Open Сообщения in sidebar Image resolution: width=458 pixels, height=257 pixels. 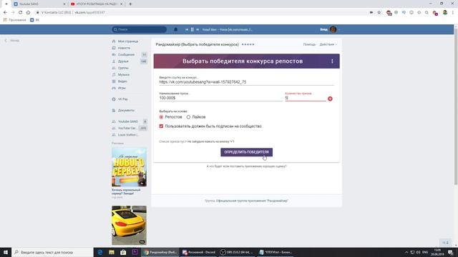tap(126, 54)
